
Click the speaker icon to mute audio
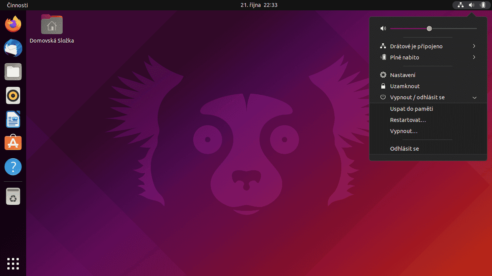point(383,28)
